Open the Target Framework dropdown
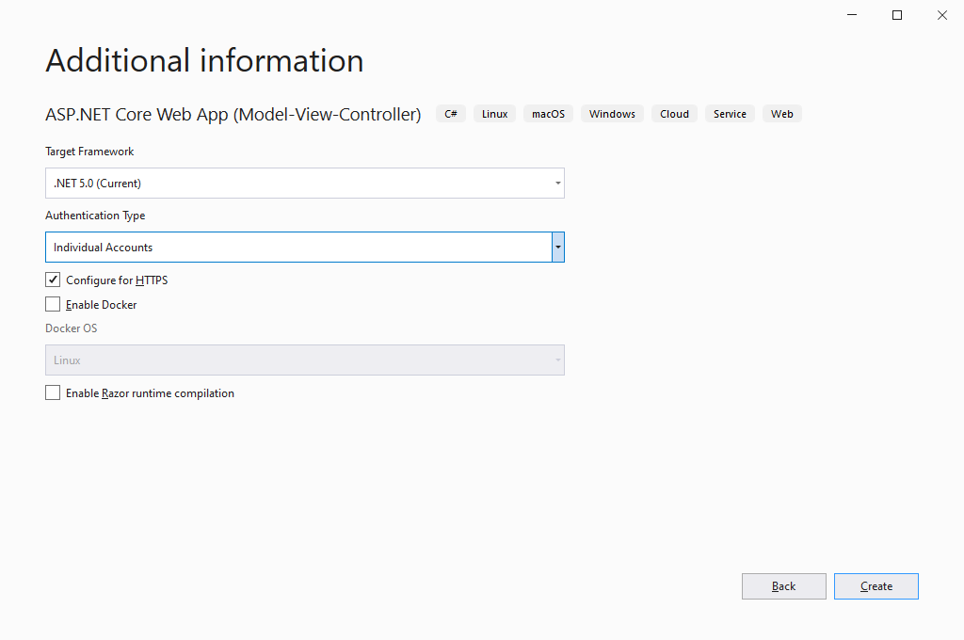964x640 pixels. (x=305, y=184)
